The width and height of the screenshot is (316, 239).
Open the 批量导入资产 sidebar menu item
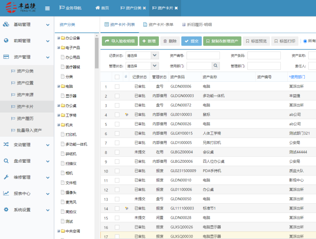pyautogui.click(x=27, y=130)
